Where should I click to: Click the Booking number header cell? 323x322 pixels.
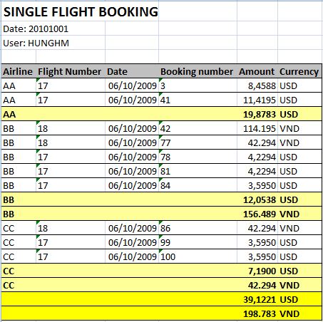[198, 71]
